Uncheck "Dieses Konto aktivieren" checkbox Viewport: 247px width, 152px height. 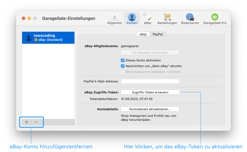123,61
